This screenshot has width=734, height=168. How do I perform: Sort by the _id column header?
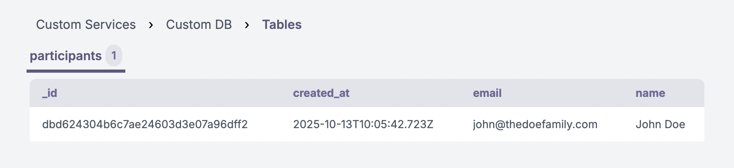point(50,93)
